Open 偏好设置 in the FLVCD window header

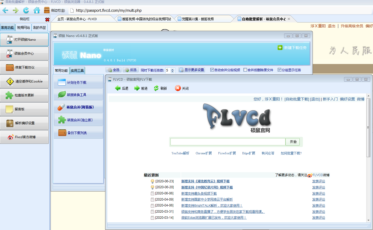pos(347,99)
